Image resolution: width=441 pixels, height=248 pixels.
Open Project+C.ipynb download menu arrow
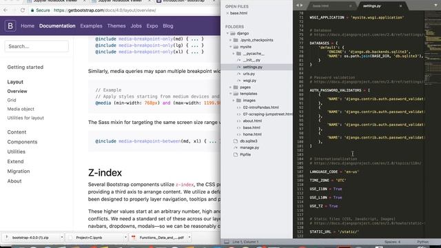click(x=125, y=238)
